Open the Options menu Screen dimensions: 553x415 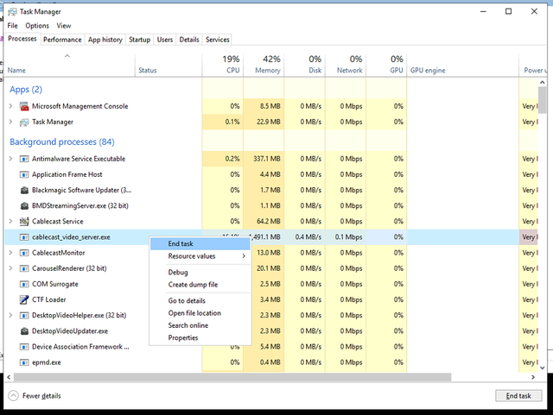[x=37, y=26]
